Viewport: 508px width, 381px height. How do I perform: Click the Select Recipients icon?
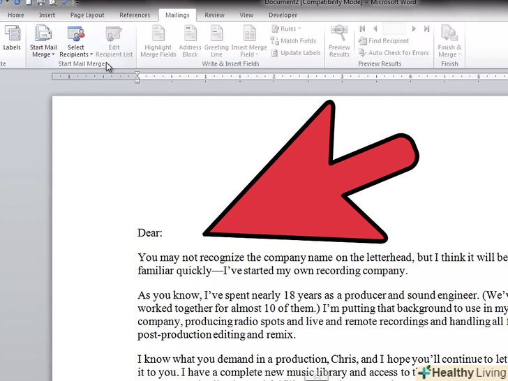(76, 33)
